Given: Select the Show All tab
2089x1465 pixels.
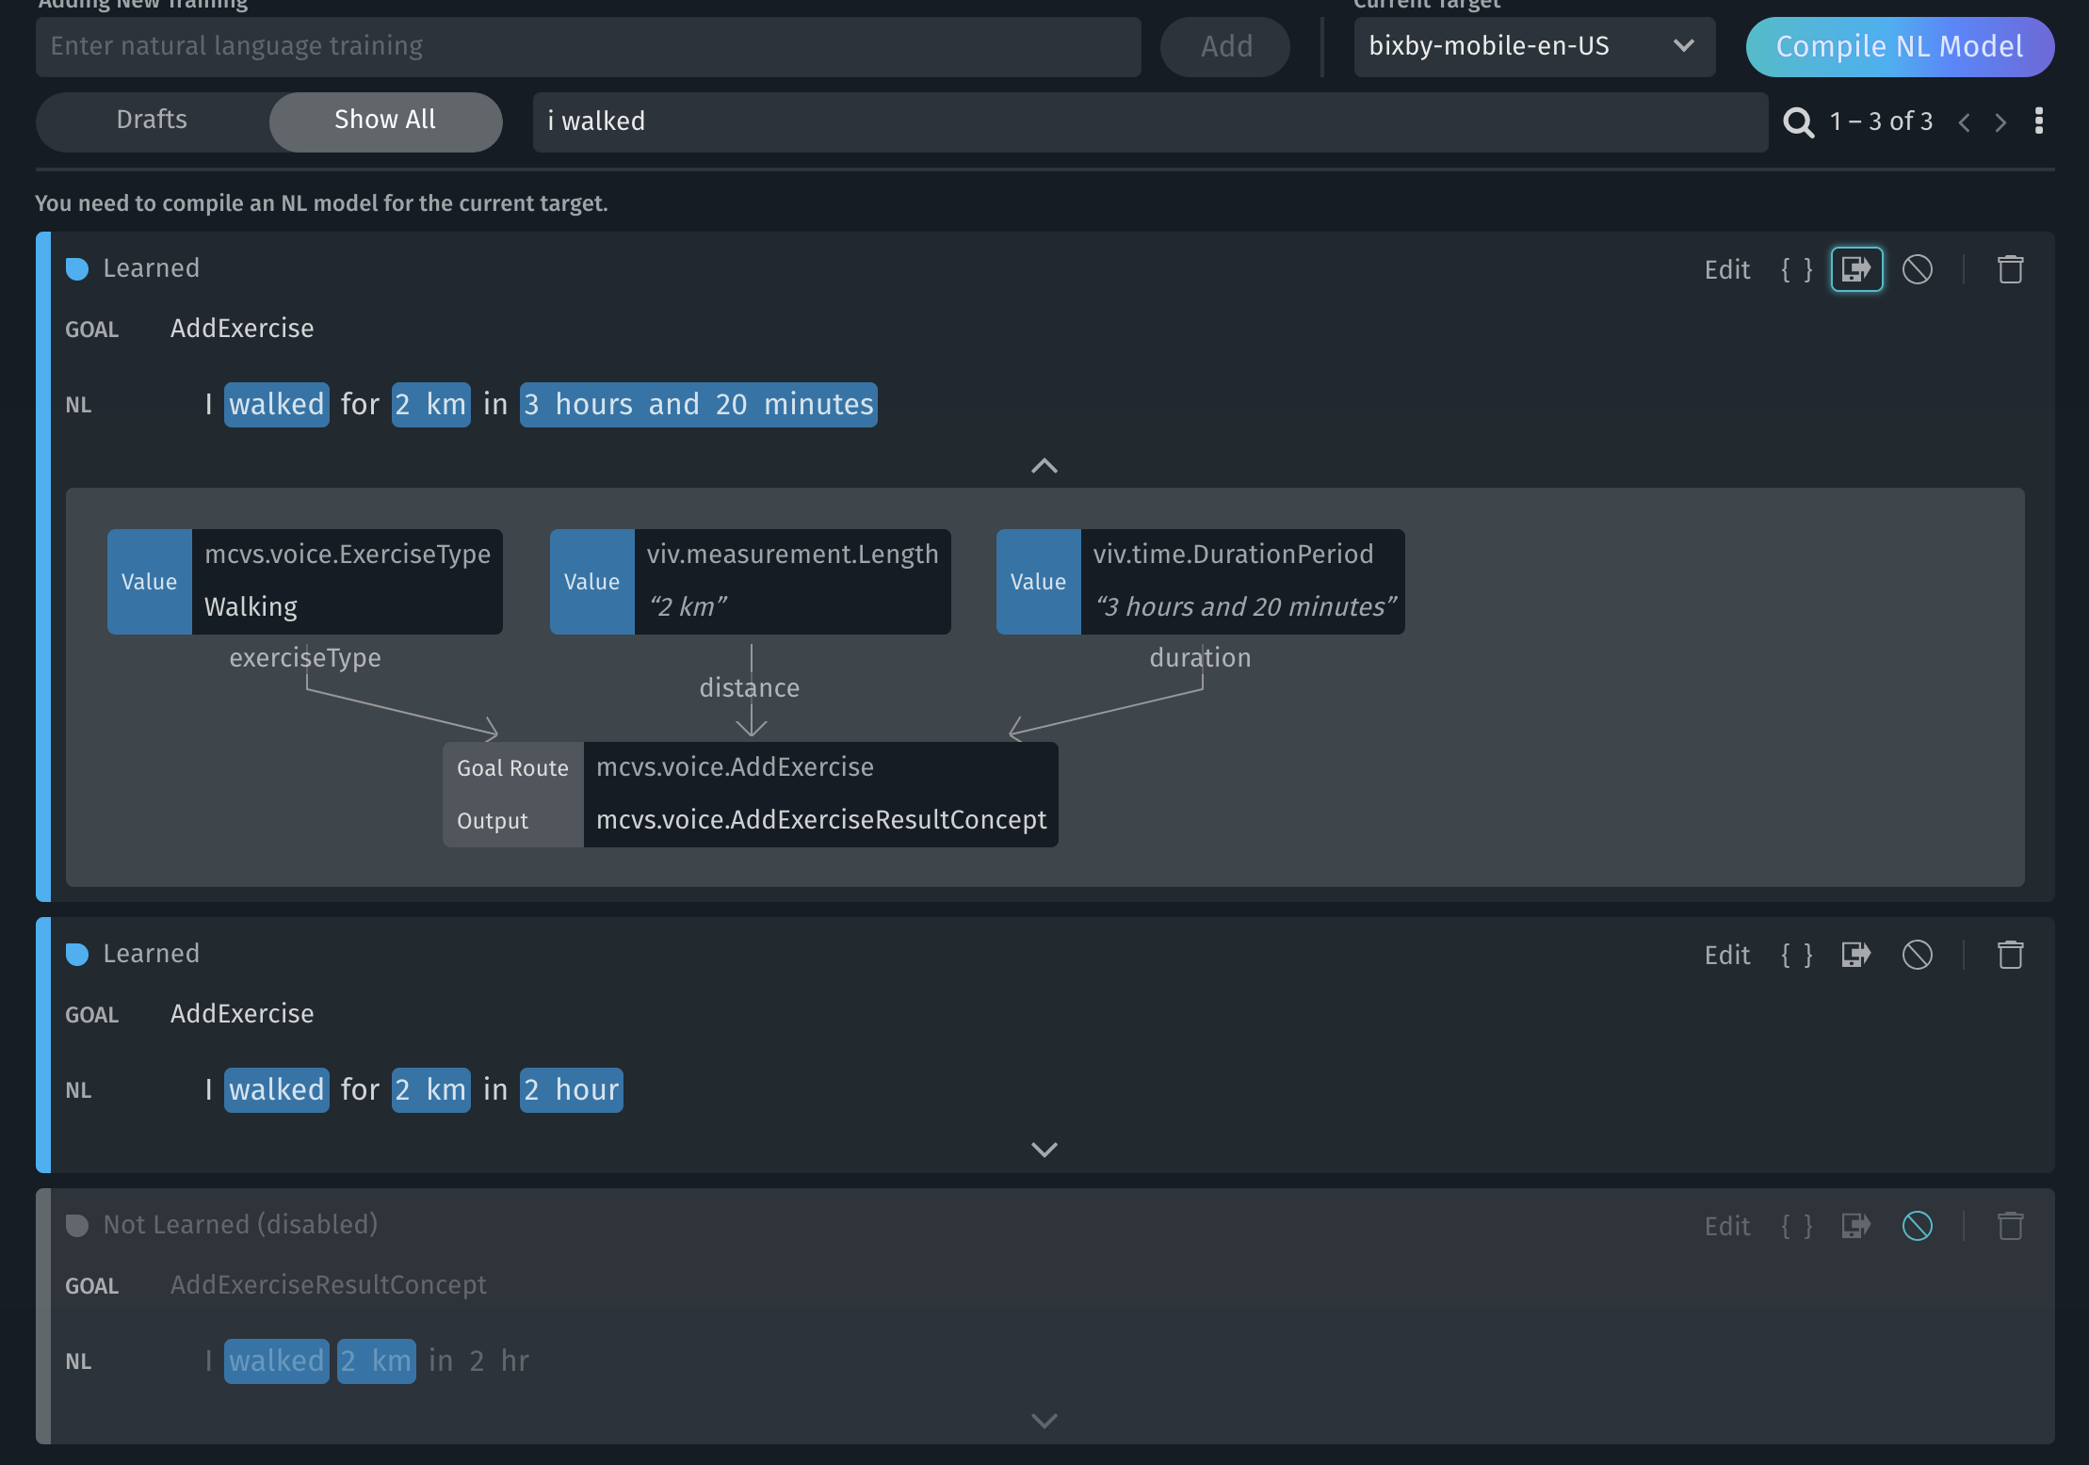Looking at the screenshot, I should point(385,121).
